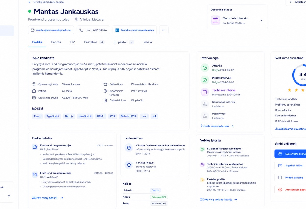
Task: Click the green check icon beside Pirmas interviu
Action: click(x=205, y=80)
